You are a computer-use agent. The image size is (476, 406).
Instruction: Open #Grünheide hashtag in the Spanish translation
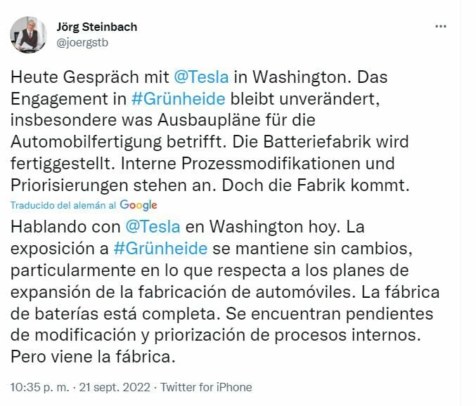pyautogui.click(x=160, y=248)
